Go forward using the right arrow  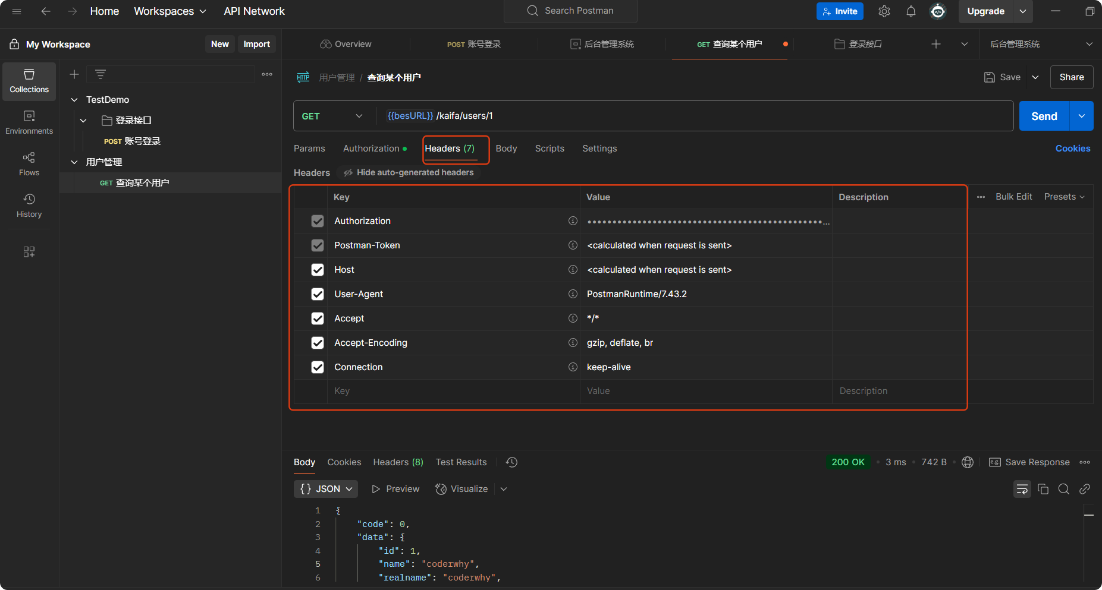(72, 11)
